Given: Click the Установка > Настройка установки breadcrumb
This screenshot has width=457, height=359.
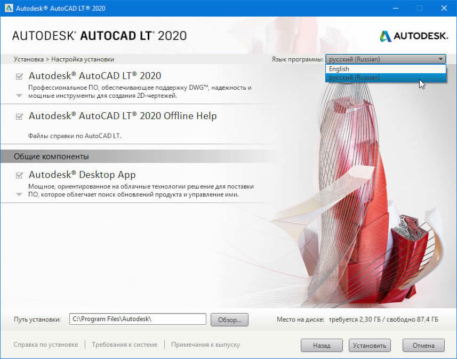Looking at the screenshot, I should 64,59.
